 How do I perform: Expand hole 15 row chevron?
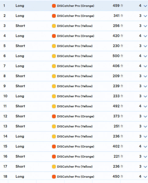click(x=145, y=146)
